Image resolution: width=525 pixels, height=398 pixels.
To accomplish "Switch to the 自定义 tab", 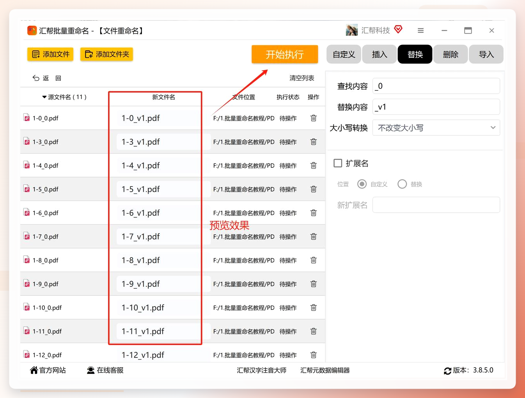I will (344, 54).
